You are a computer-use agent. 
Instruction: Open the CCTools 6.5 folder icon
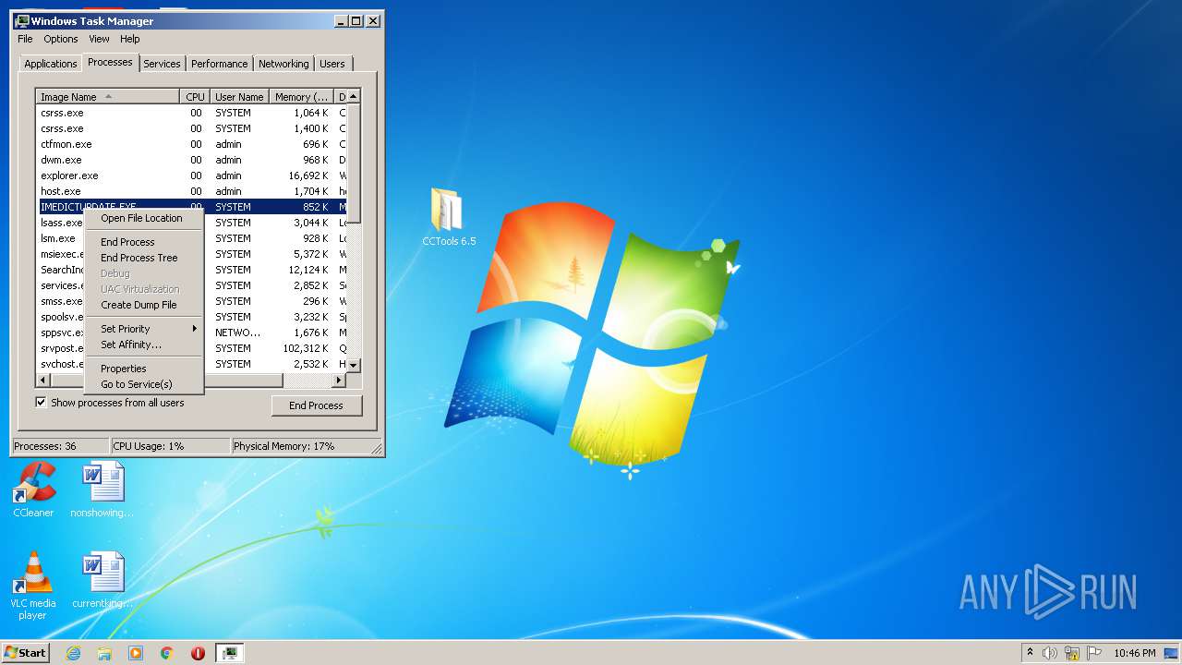pyautogui.click(x=449, y=217)
